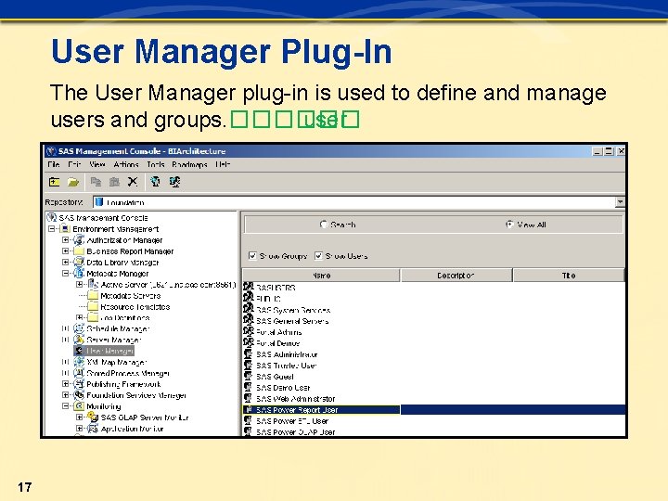Select the Search radio button

pos(324,225)
